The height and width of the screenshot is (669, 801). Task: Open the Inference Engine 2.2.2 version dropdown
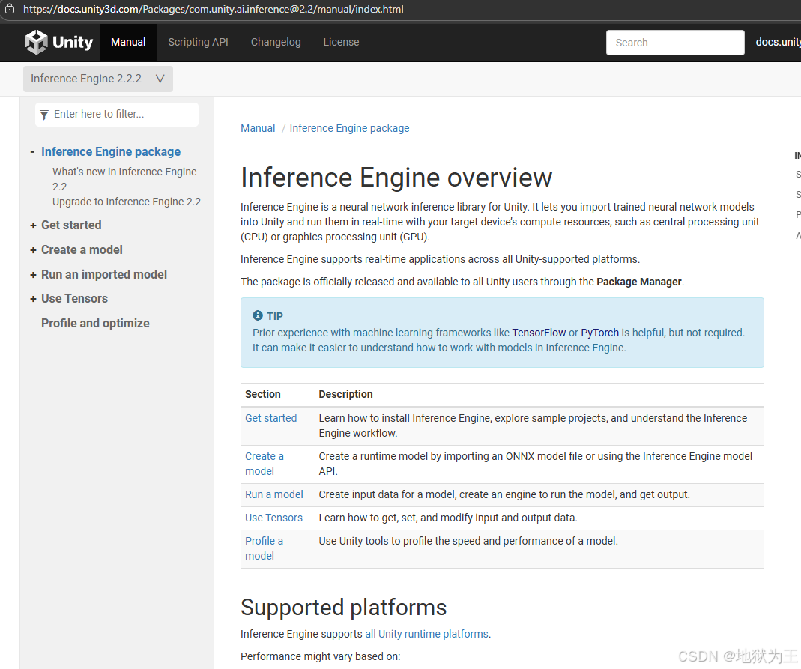98,79
